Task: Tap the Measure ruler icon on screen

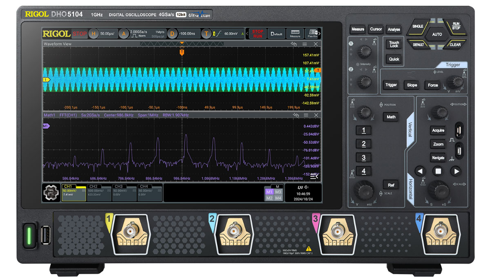Action: pos(295,34)
